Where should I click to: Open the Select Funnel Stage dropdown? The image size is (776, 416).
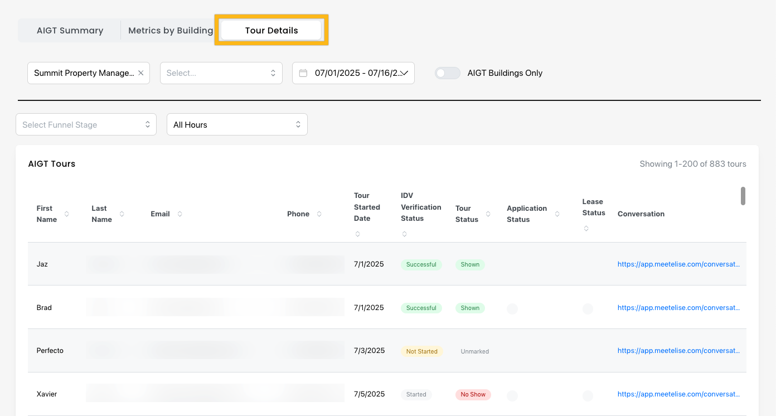pyautogui.click(x=86, y=124)
